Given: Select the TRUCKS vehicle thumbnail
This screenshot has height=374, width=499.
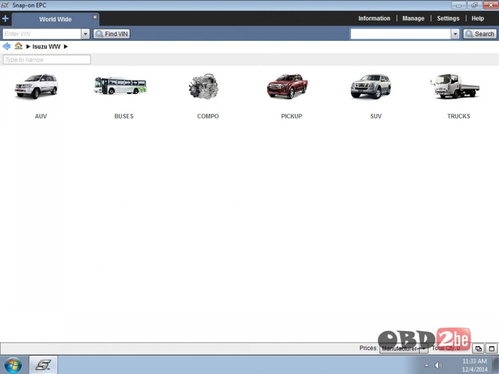Looking at the screenshot, I should coord(455,86).
